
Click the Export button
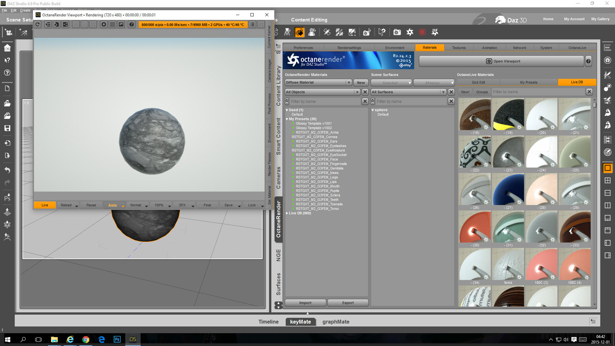tap(348, 303)
